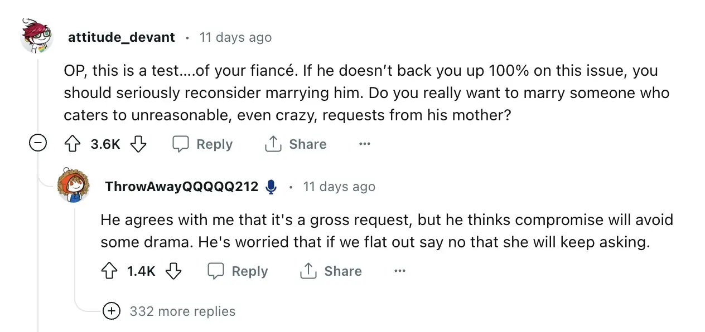705x332 pixels.
Task: Click attitude_devant's comment timestamp
Action: pos(235,37)
